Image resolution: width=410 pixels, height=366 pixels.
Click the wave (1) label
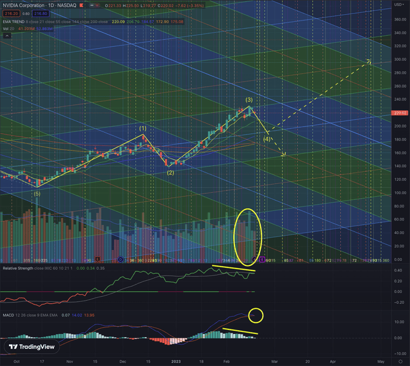143,128
